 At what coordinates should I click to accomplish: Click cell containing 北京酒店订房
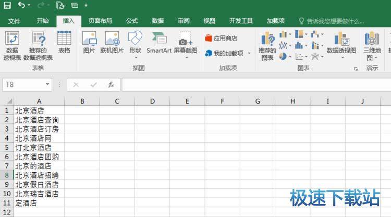(39, 129)
